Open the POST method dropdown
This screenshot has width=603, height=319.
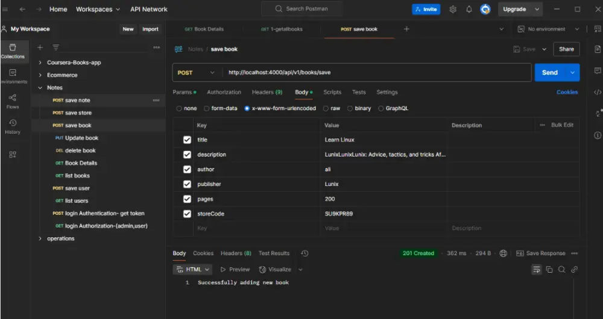click(x=196, y=73)
